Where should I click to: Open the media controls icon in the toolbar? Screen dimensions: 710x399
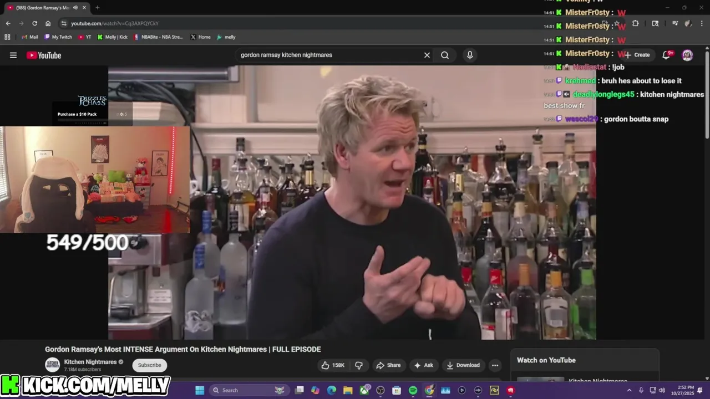click(x=675, y=23)
